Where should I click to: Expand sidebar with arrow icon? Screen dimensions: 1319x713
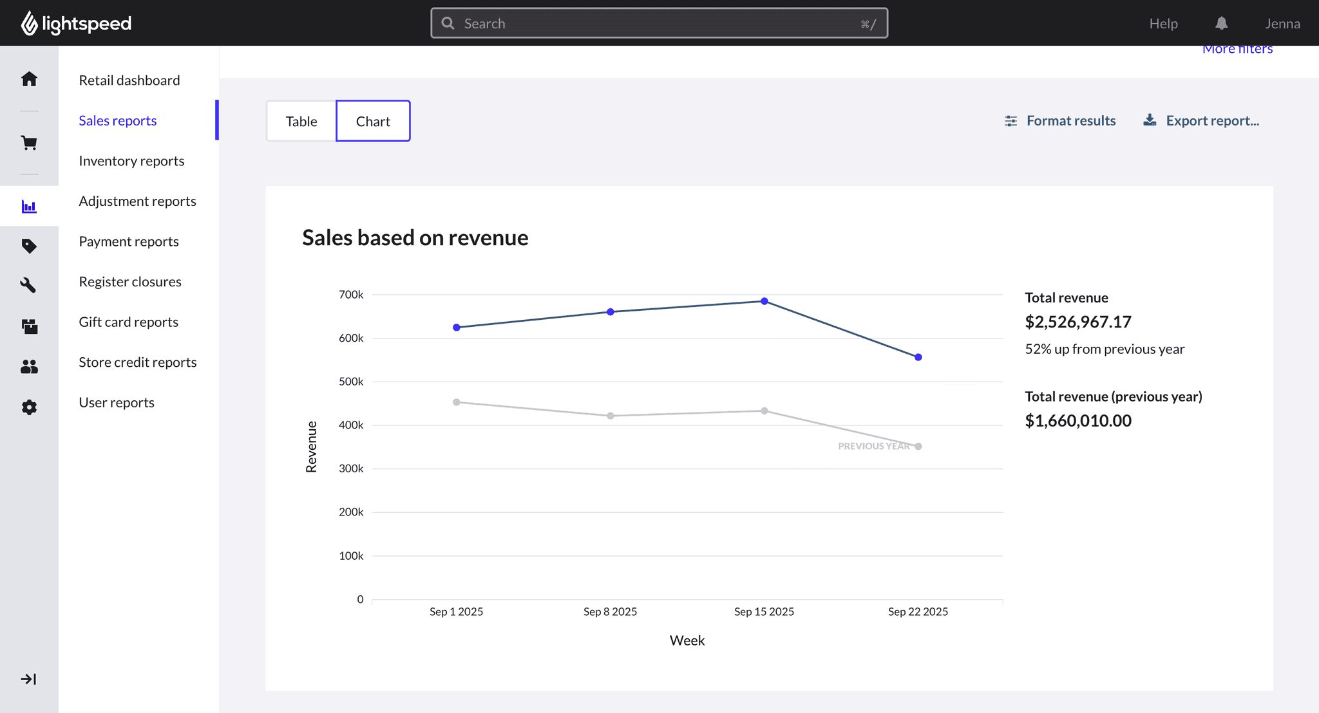click(x=29, y=679)
